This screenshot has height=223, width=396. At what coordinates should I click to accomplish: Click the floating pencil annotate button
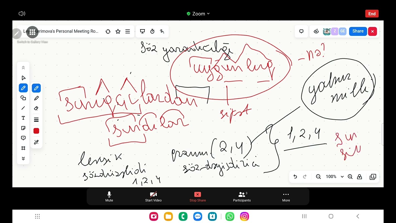pyautogui.click(x=17, y=33)
